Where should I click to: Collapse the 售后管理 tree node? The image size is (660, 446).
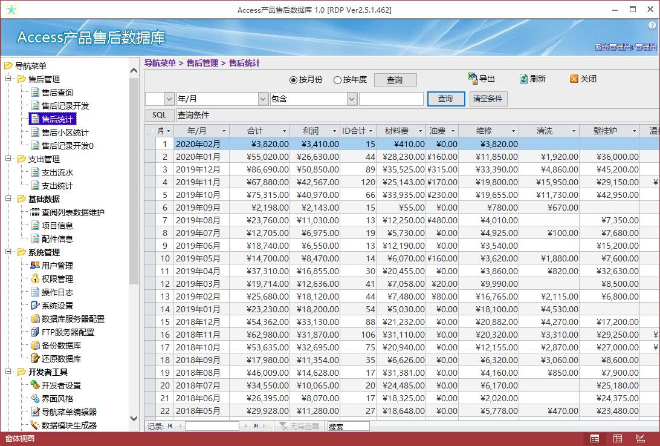point(8,79)
